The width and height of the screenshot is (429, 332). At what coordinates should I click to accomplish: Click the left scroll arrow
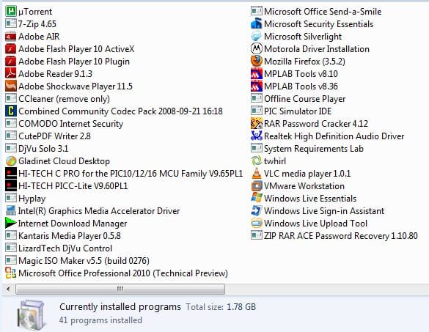(x=8, y=289)
